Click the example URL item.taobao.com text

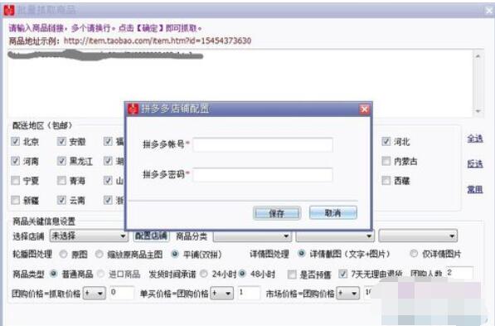(x=158, y=41)
